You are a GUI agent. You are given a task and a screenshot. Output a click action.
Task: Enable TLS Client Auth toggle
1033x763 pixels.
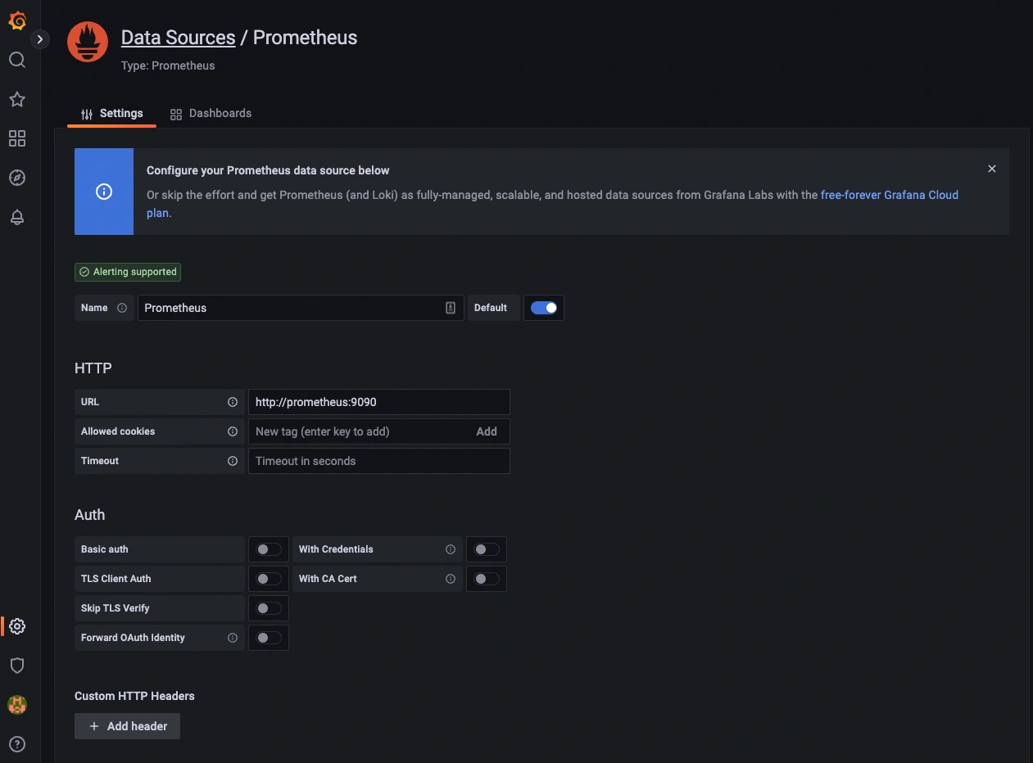pyautogui.click(x=269, y=579)
